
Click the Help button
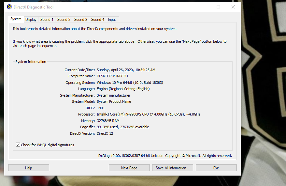[x=29, y=168]
